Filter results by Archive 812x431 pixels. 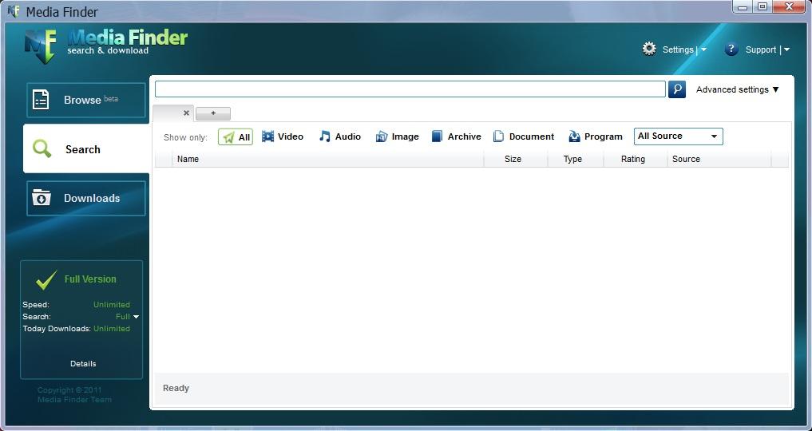[x=456, y=136]
